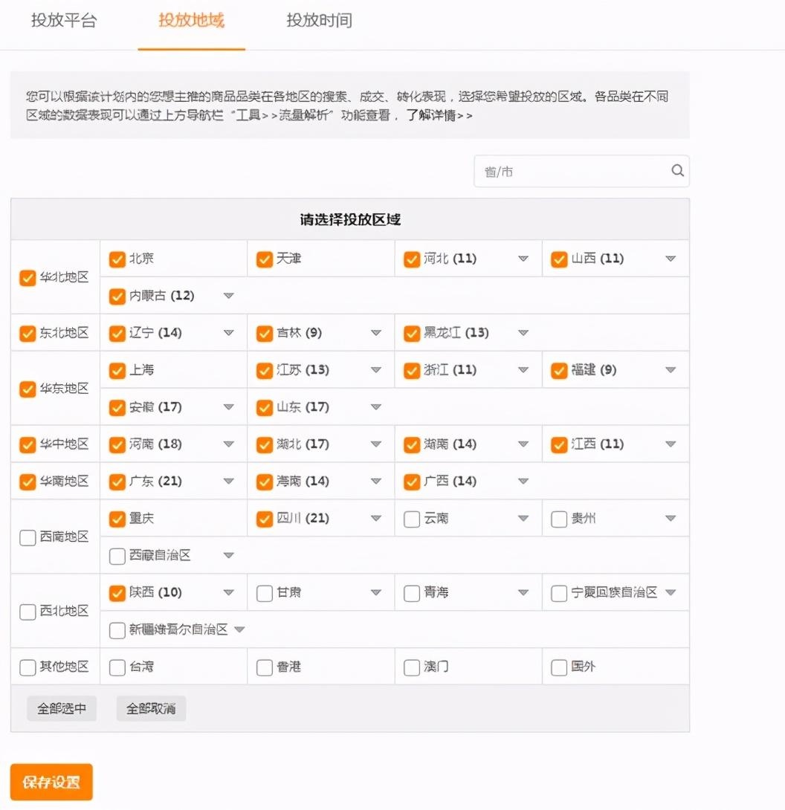The image size is (785, 810).
Task: Expand the 河南 (18) dropdown arrow
Action: tap(229, 444)
